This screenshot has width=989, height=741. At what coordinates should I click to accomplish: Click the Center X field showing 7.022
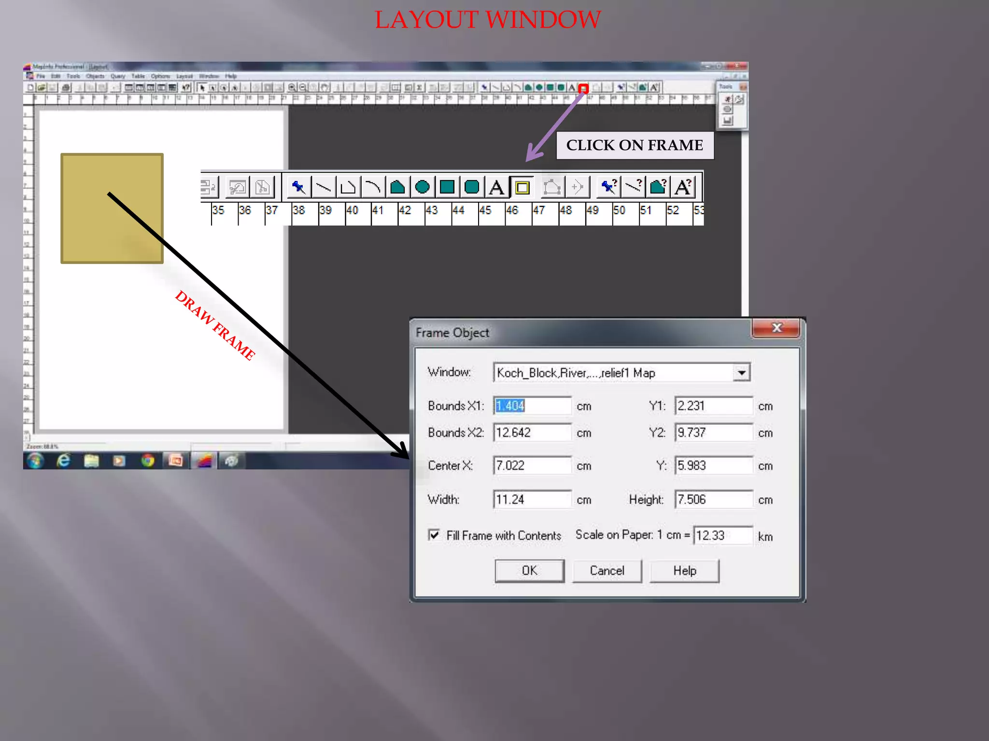532,466
